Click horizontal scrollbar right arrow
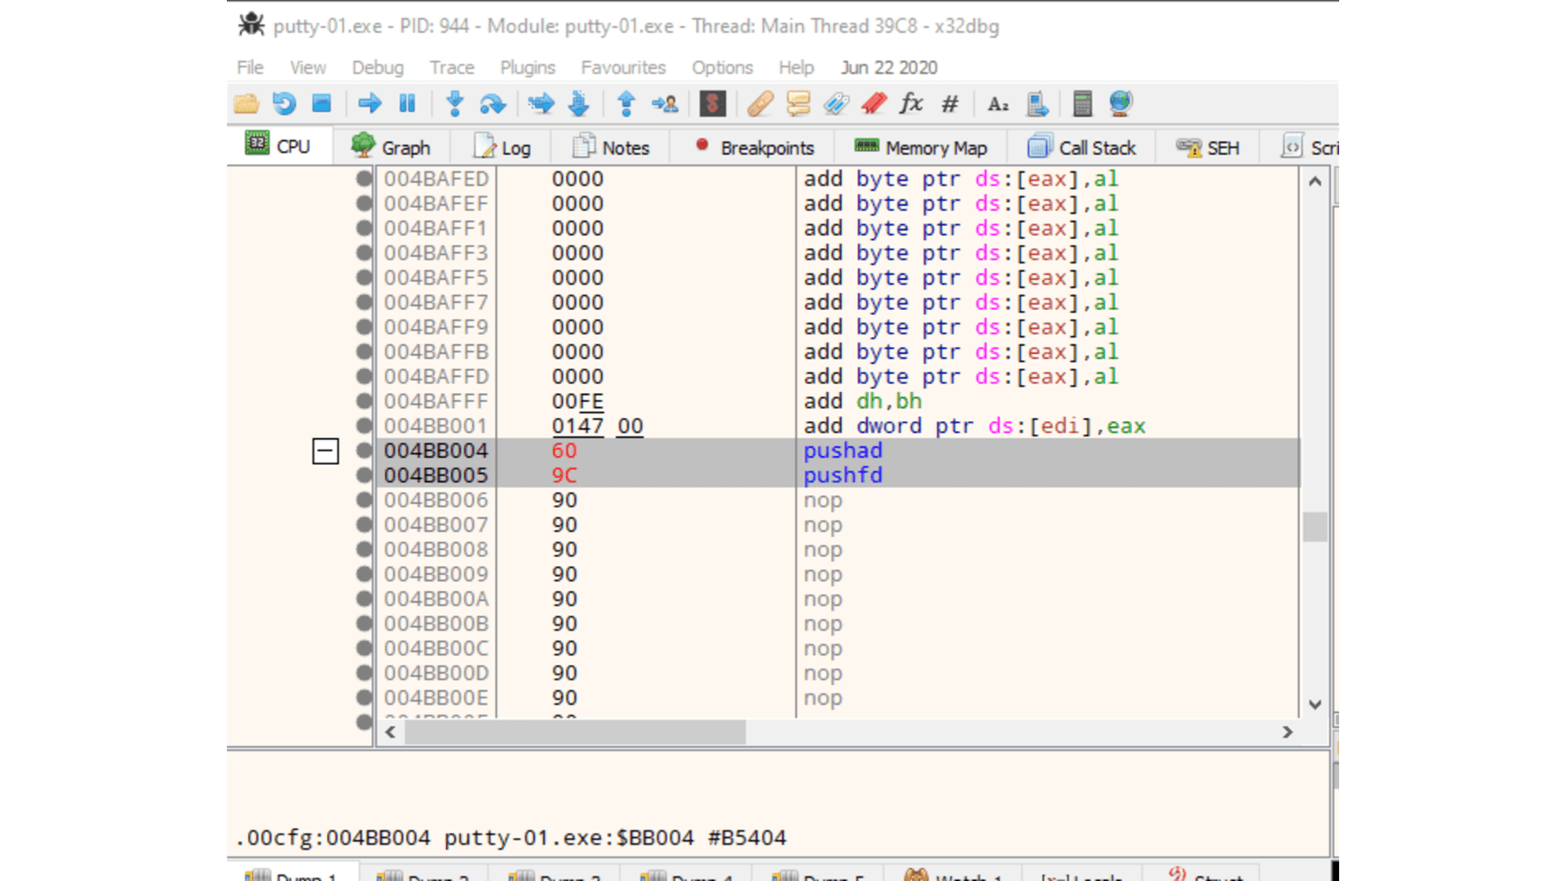1566x881 pixels. pos(1287,732)
